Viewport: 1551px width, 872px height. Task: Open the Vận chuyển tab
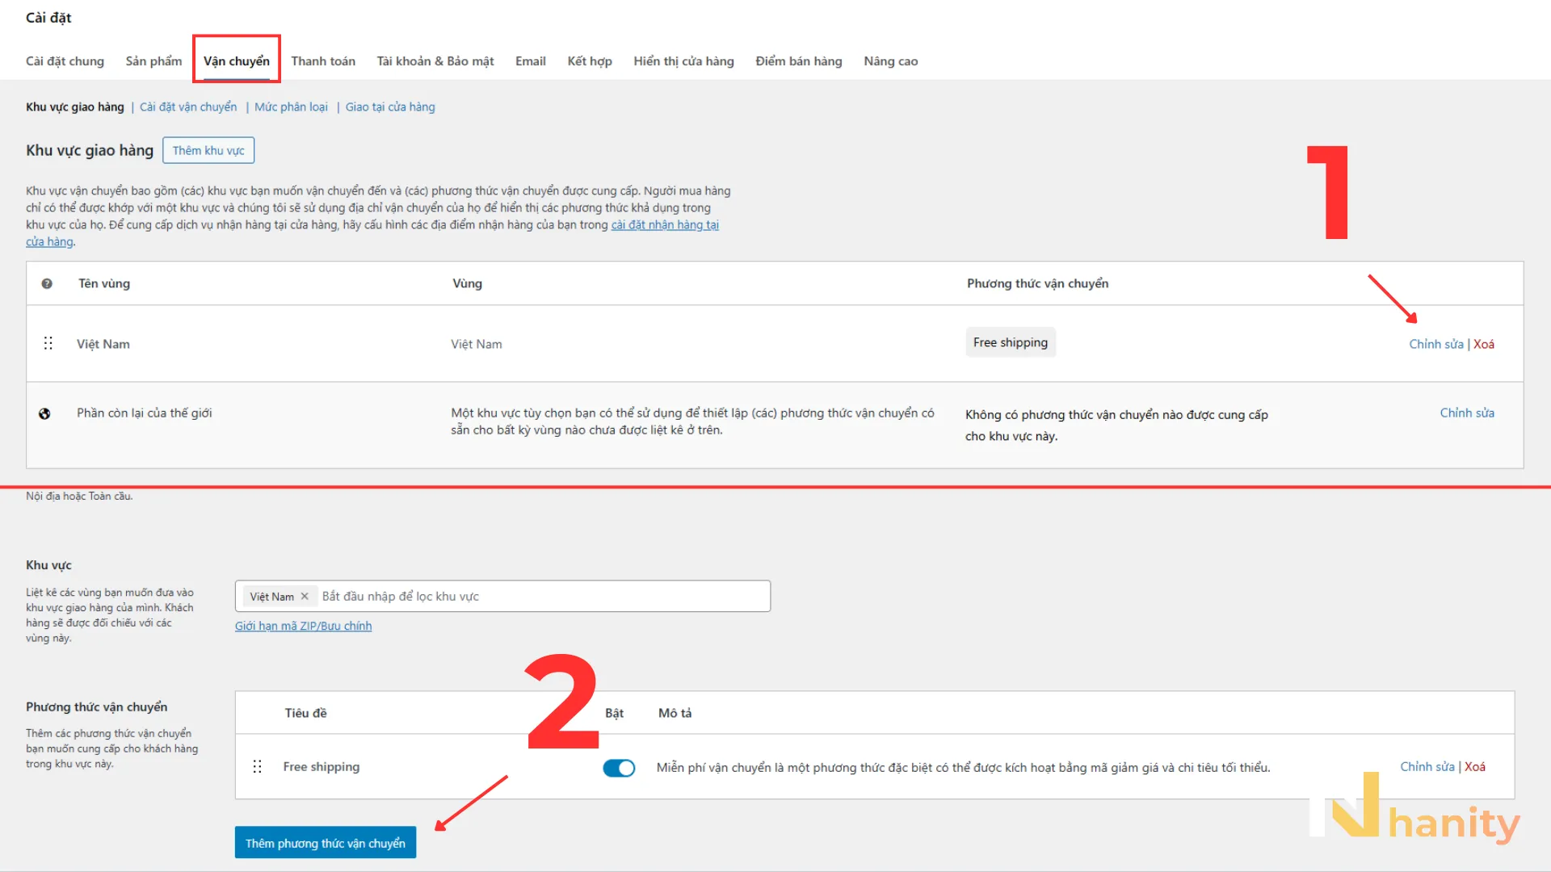pos(237,61)
